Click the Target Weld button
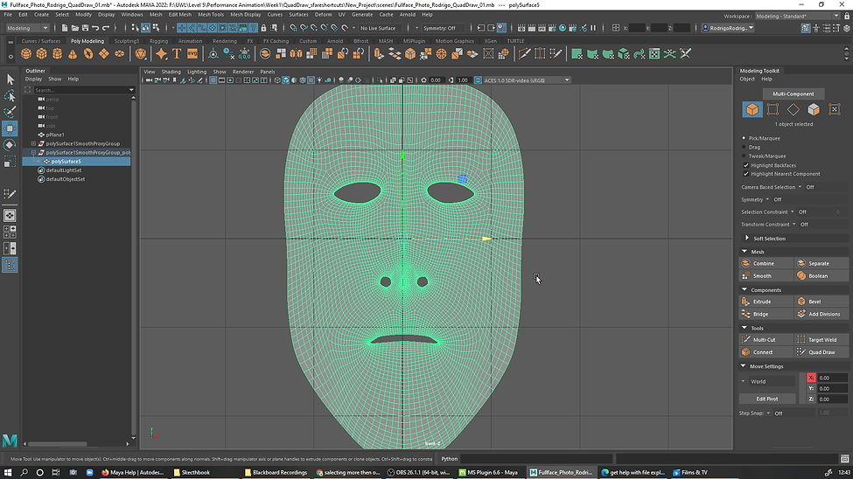 click(x=822, y=340)
